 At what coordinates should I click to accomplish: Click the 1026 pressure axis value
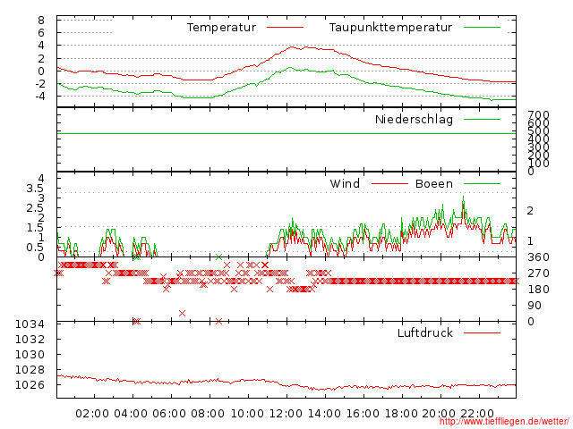[x=30, y=385]
